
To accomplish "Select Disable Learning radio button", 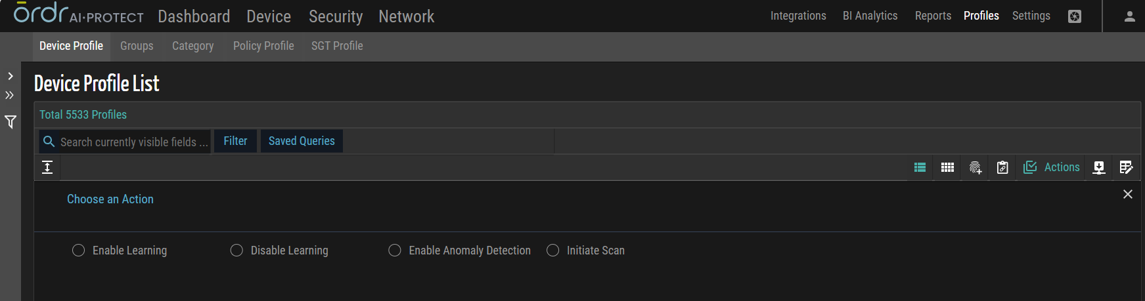I will click(236, 251).
